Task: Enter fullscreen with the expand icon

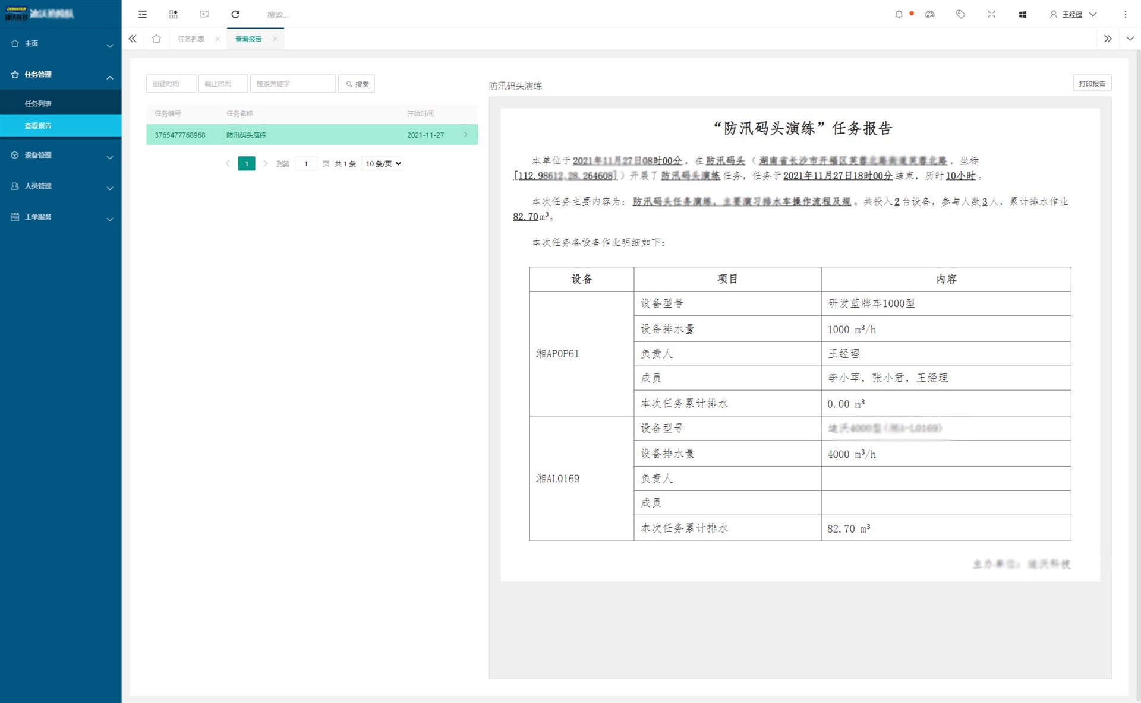Action: click(x=991, y=14)
